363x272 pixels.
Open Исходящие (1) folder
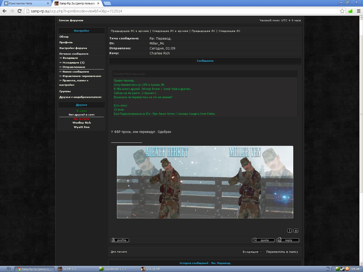[73, 62]
